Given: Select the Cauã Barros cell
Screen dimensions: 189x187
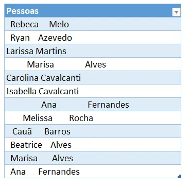Looking at the screenshot, I should 93,131.
